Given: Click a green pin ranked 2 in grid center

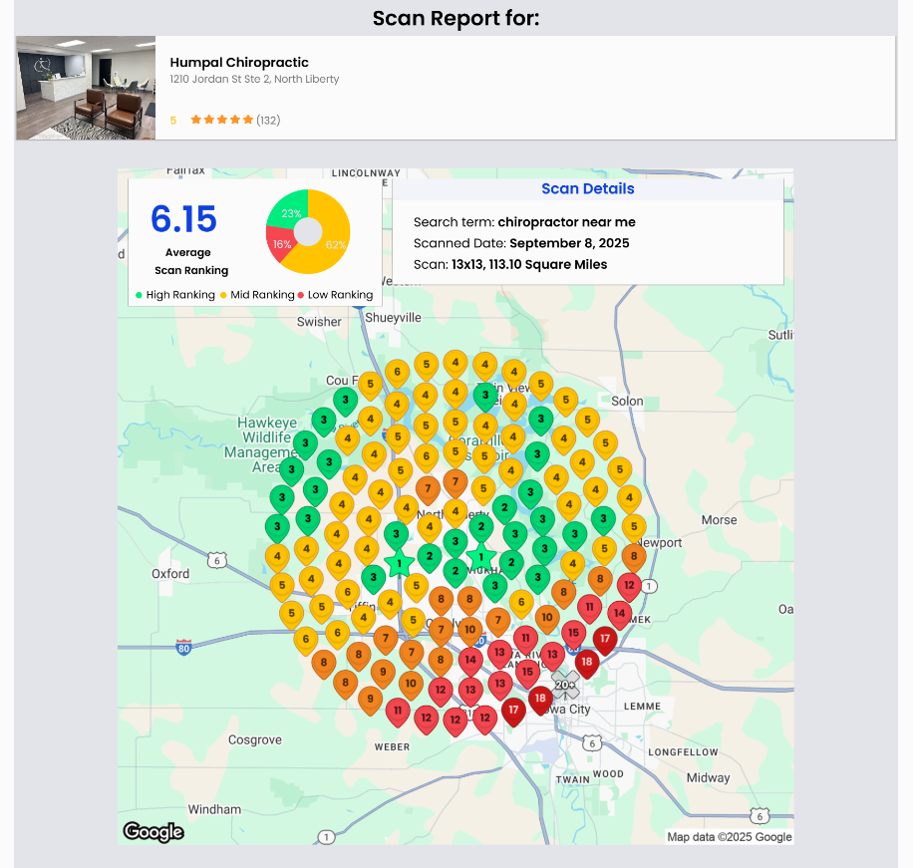Looking at the screenshot, I should coord(481,526).
